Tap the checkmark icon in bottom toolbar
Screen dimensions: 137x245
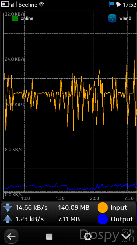[x=126, y=236]
